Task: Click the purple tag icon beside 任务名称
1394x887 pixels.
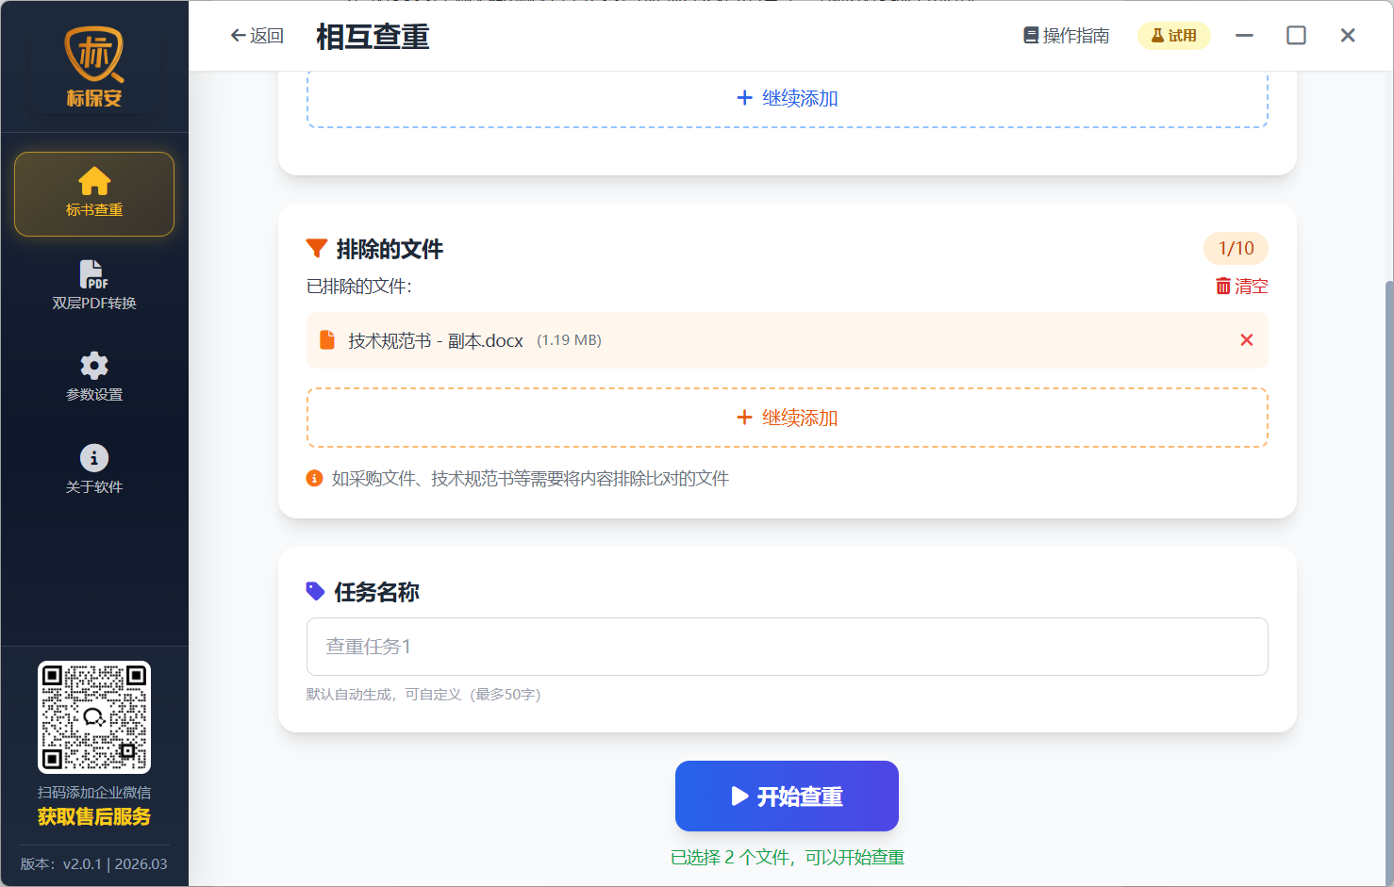Action: 316,592
